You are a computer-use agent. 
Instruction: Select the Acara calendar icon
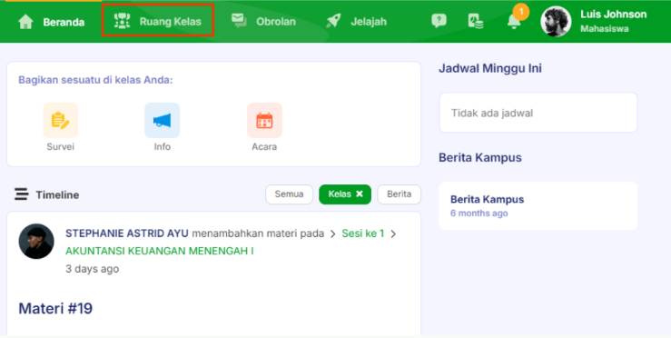click(x=264, y=120)
